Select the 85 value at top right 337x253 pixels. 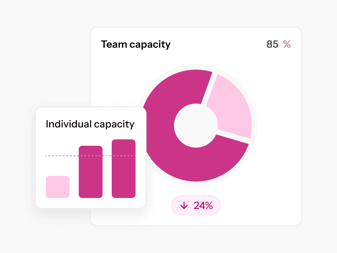pyautogui.click(x=272, y=45)
